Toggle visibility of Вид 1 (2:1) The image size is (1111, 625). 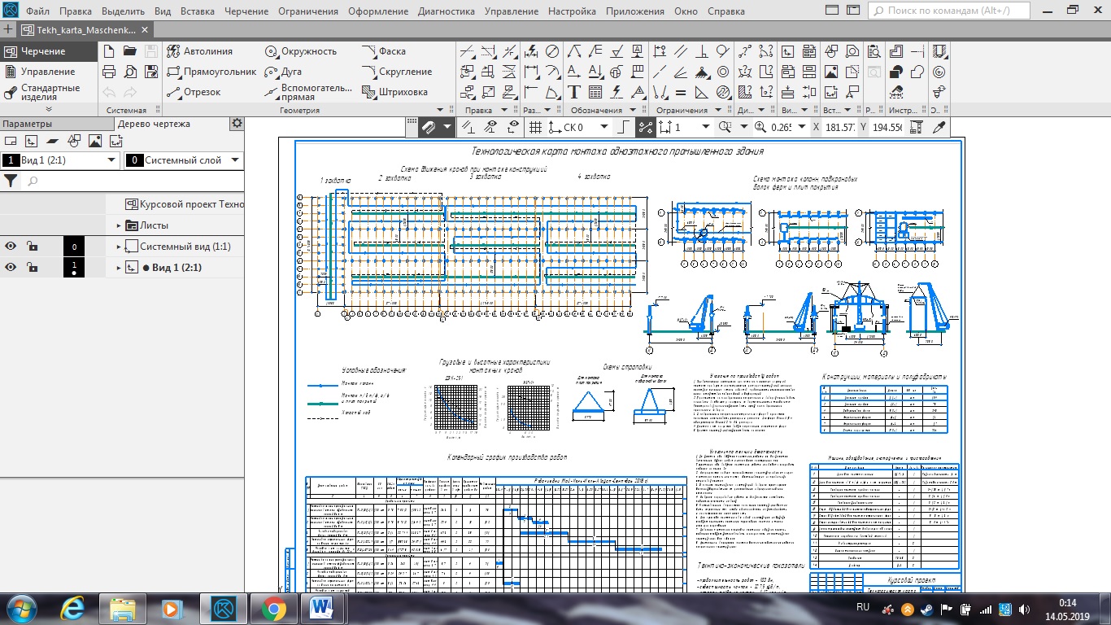pyautogui.click(x=11, y=267)
